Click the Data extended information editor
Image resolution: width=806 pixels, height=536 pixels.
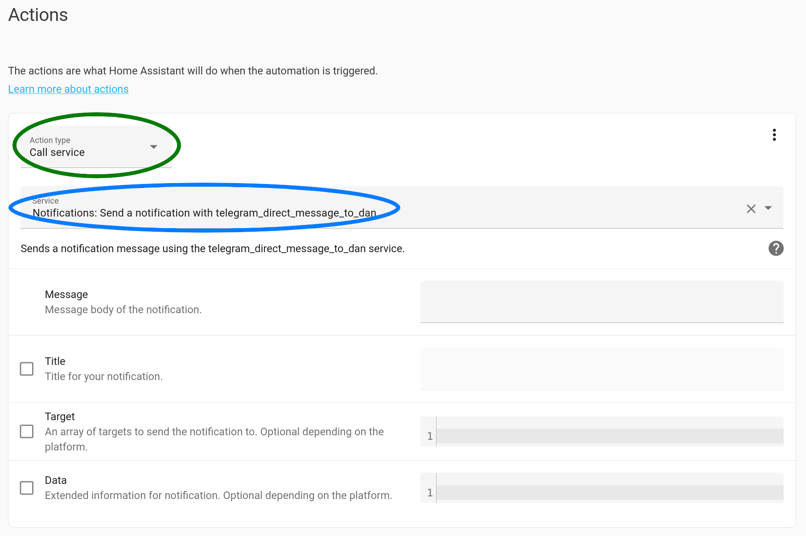coord(609,492)
